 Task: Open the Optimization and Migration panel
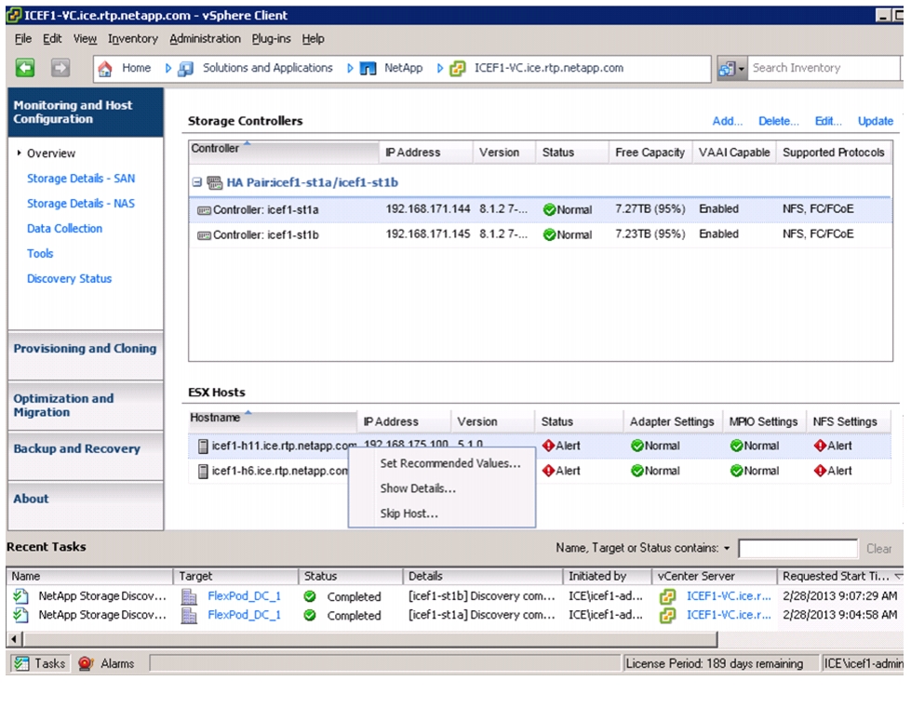pyautogui.click(x=86, y=406)
